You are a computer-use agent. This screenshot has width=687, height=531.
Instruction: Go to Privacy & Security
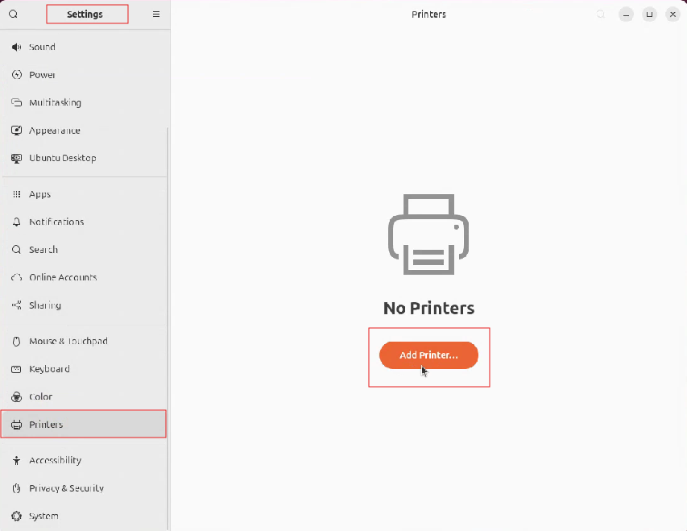pyautogui.click(x=84, y=488)
